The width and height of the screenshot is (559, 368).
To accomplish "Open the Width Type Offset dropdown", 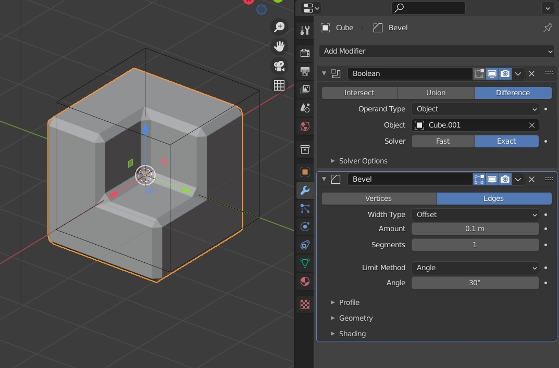I will point(475,214).
